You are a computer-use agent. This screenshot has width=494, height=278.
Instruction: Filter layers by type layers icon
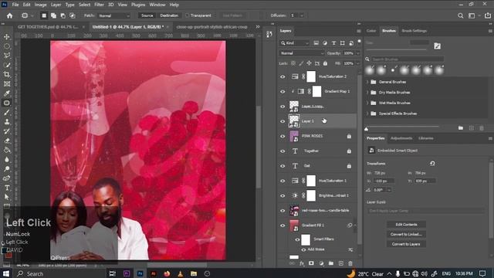click(x=333, y=43)
